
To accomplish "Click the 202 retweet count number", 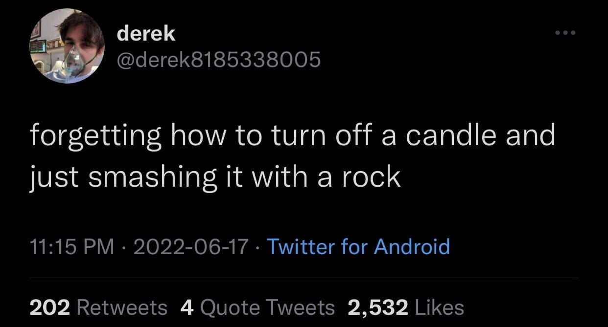I will 50,307.
